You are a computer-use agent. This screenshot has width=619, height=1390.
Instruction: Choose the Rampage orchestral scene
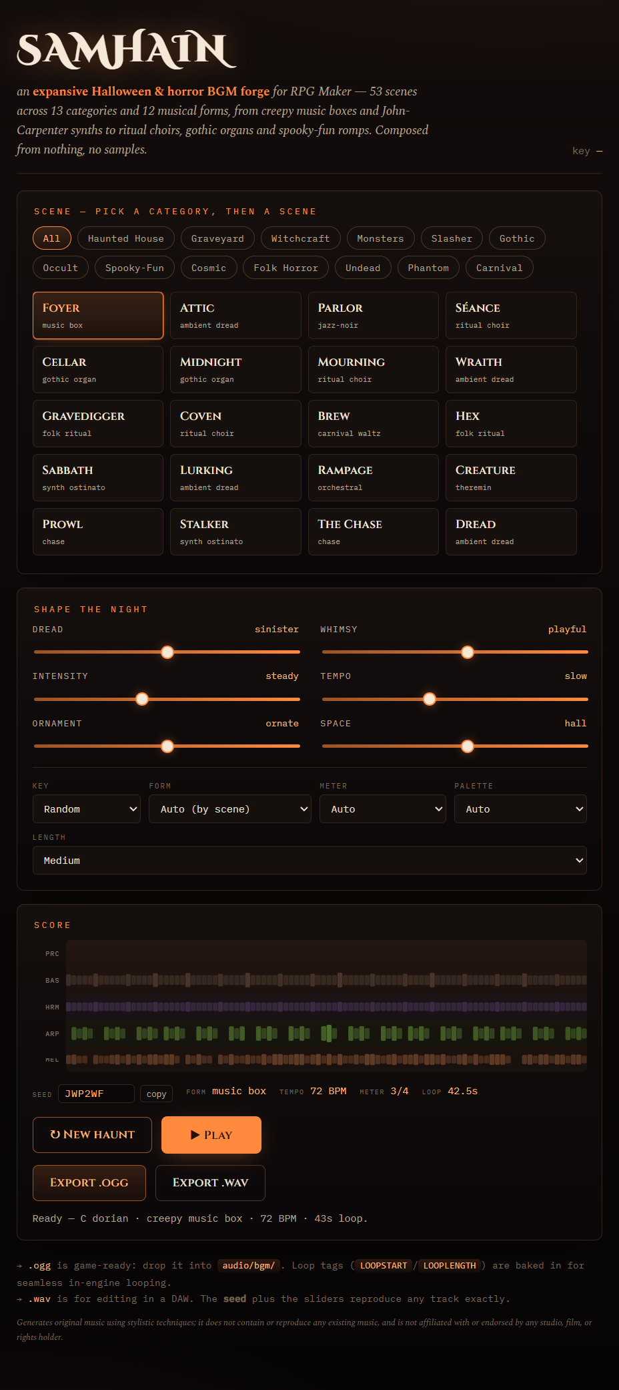tap(374, 477)
